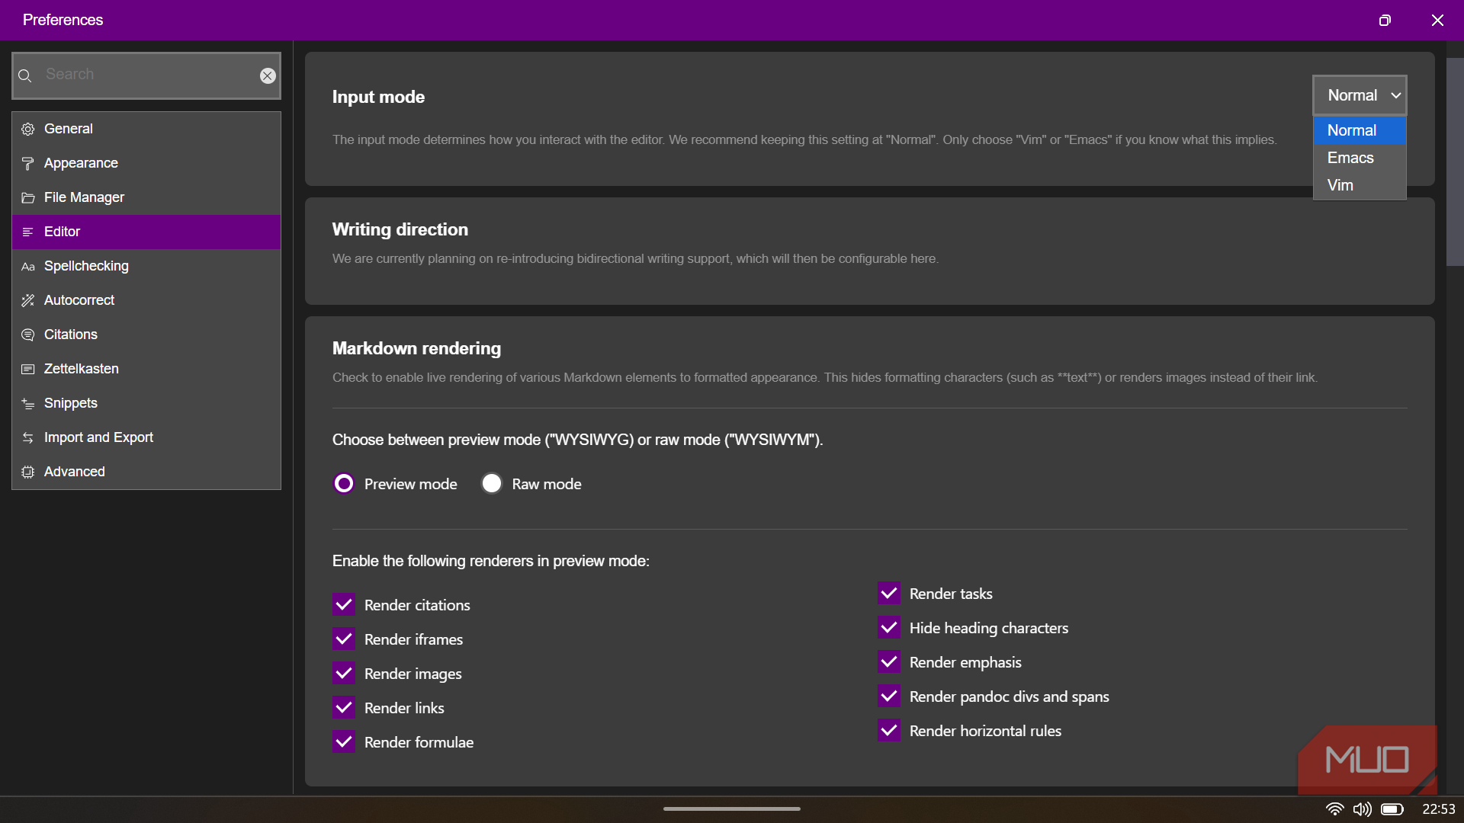Click the Import and Export arrows icon
1464x823 pixels.
coord(28,438)
